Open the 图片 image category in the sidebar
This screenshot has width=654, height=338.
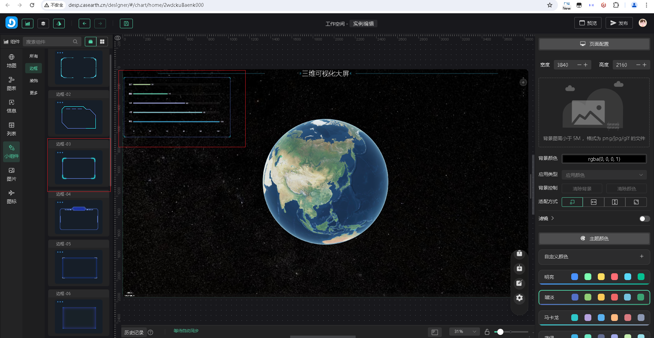tap(12, 174)
